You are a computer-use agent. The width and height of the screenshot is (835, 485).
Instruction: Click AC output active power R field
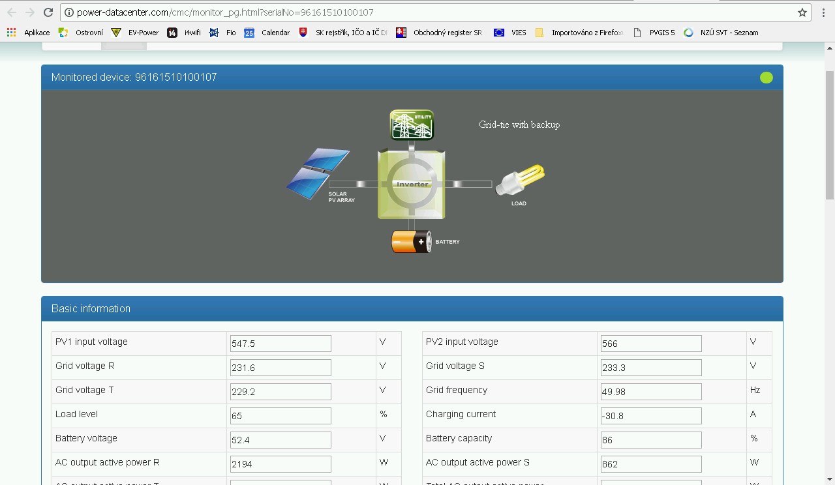coord(281,464)
